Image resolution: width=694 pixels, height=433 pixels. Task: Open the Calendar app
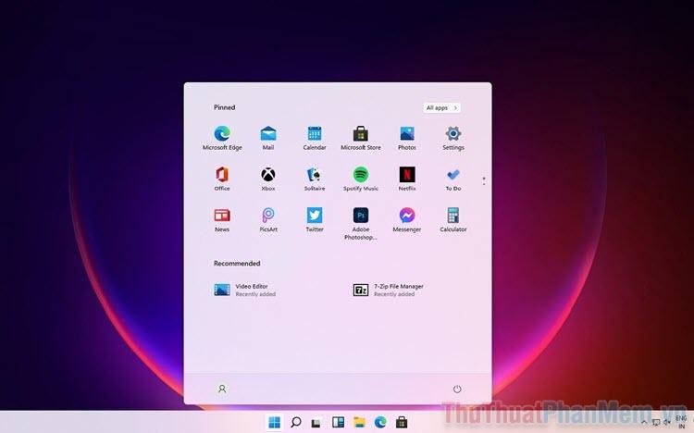click(315, 138)
